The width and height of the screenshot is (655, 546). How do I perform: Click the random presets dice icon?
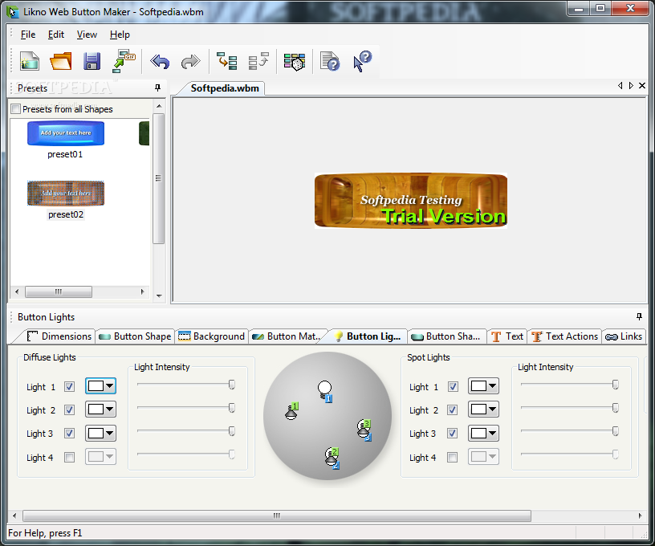[x=295, y=62]
